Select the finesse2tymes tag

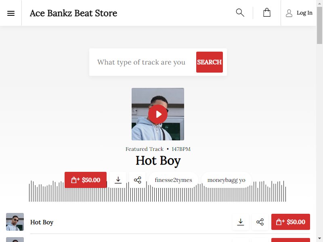click(x=174, y=180)
